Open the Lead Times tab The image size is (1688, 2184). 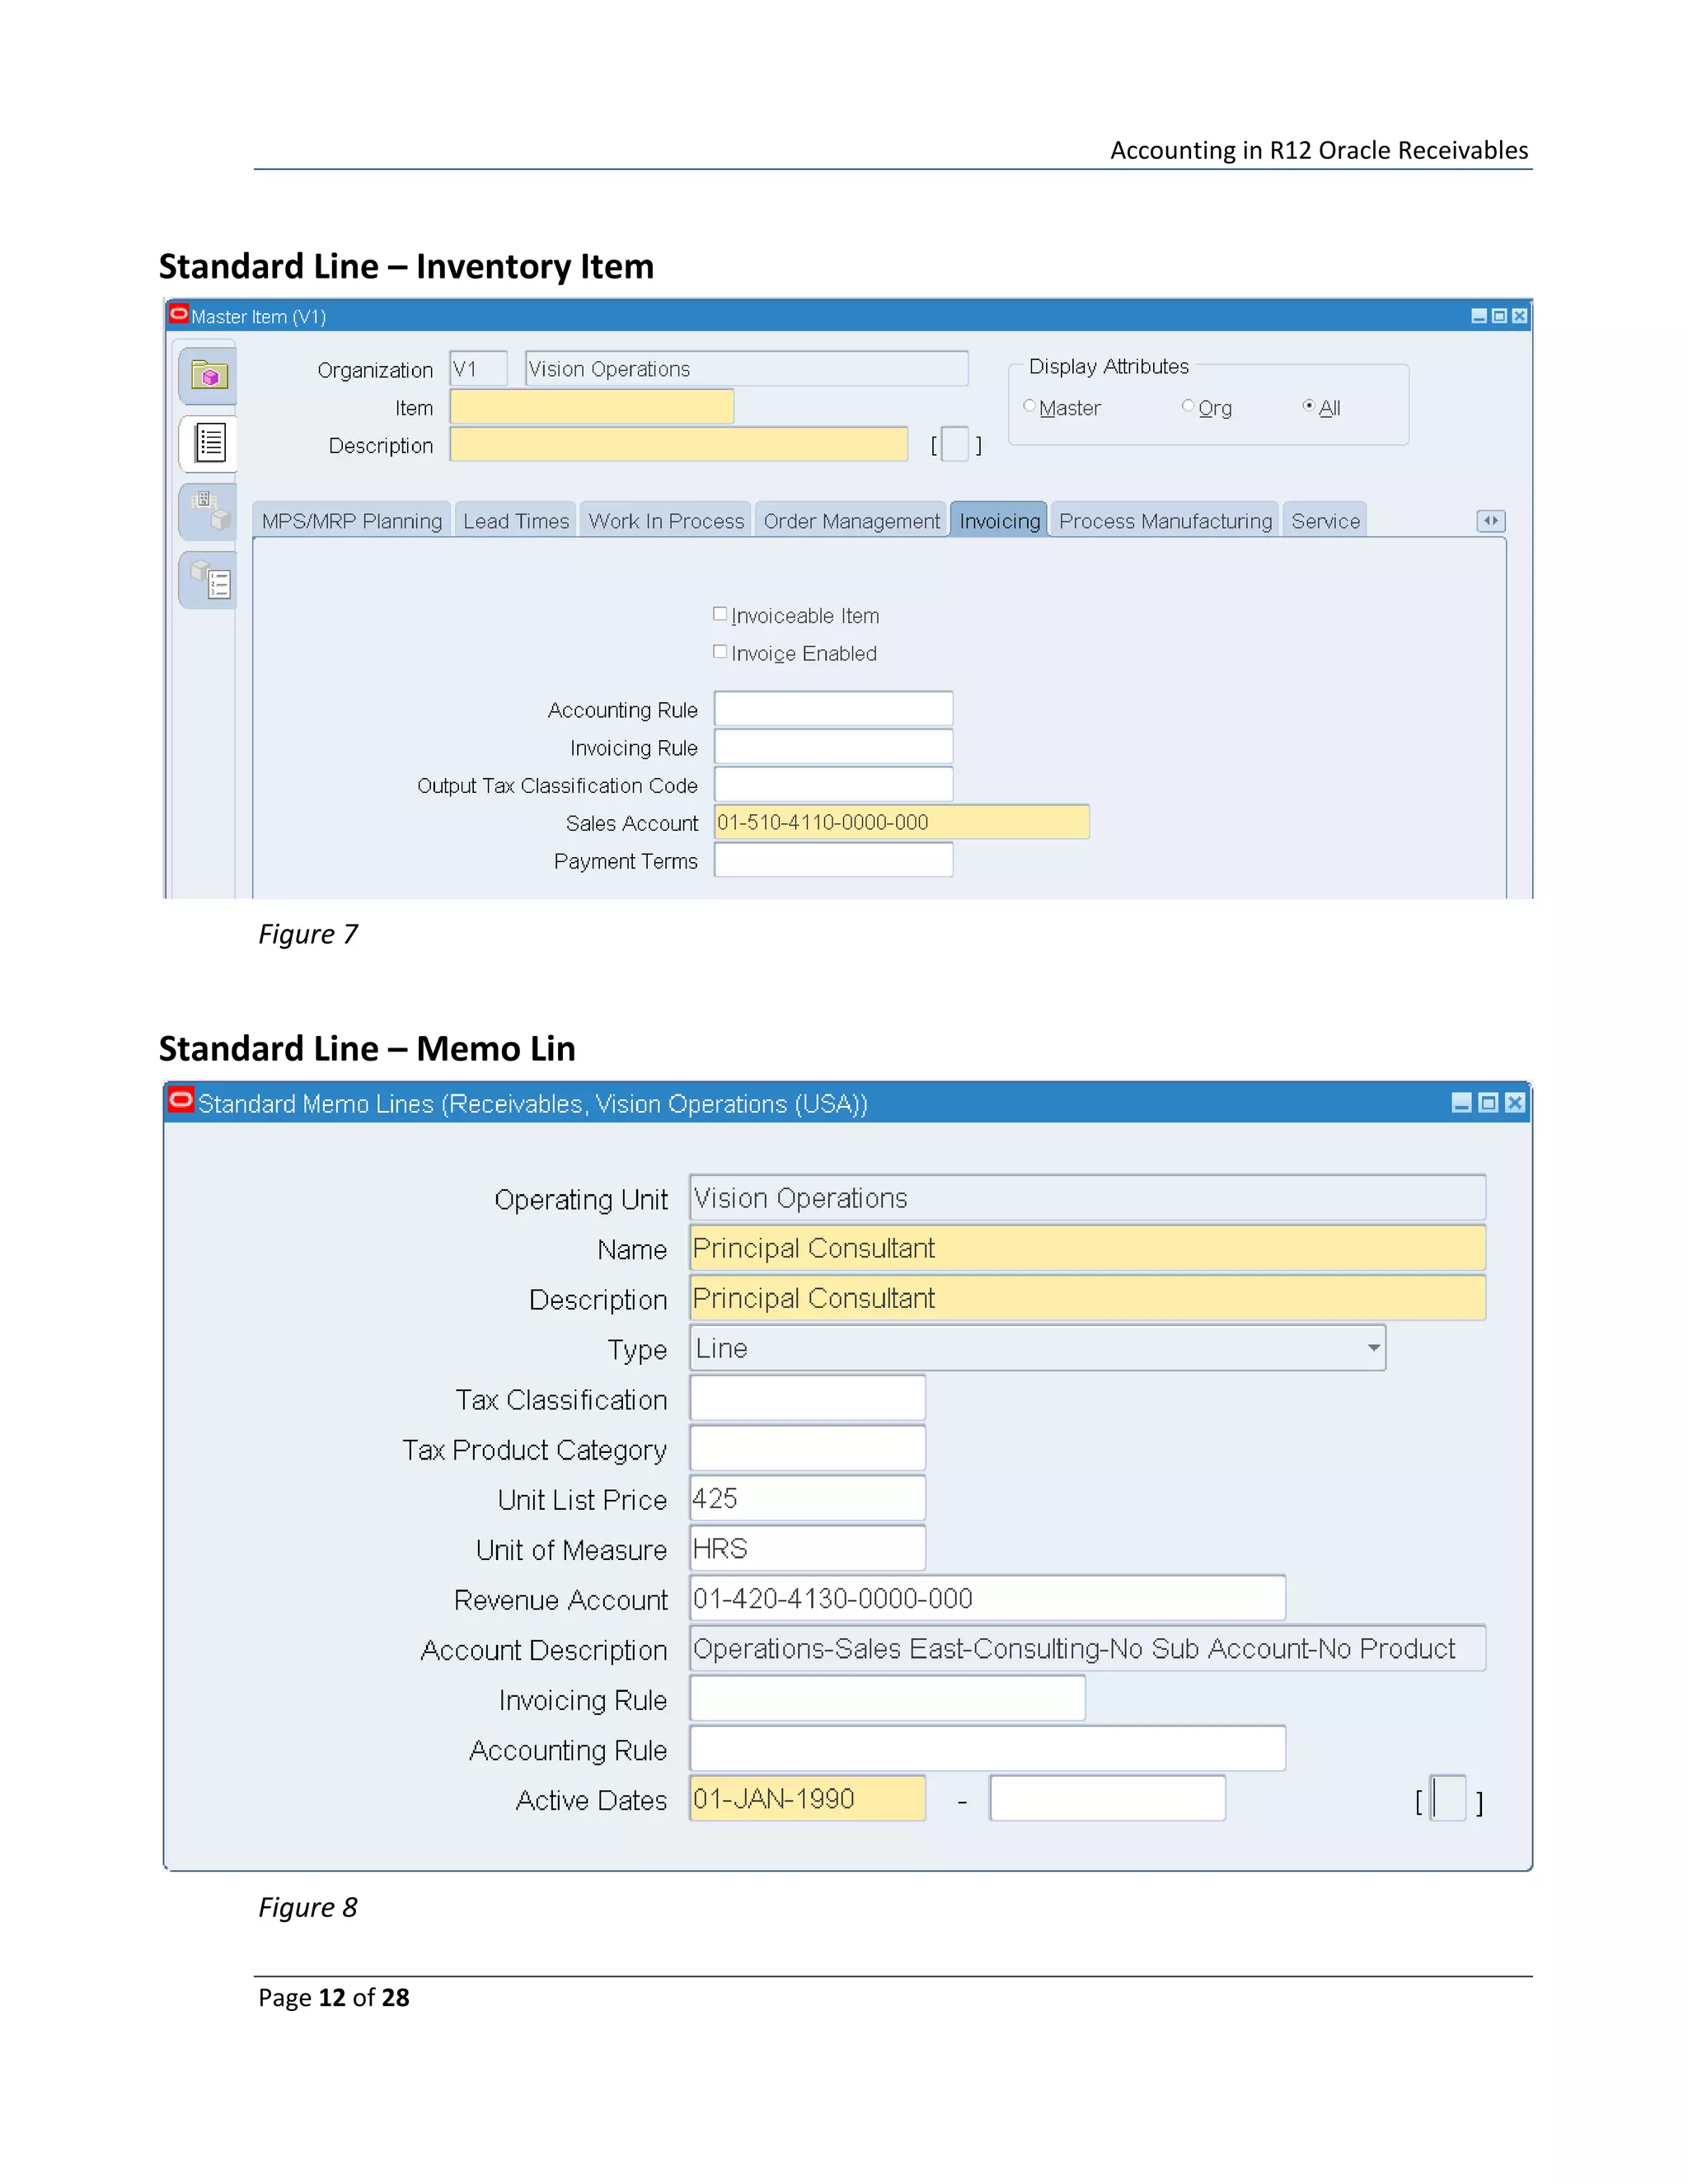(x=516, y=520)
